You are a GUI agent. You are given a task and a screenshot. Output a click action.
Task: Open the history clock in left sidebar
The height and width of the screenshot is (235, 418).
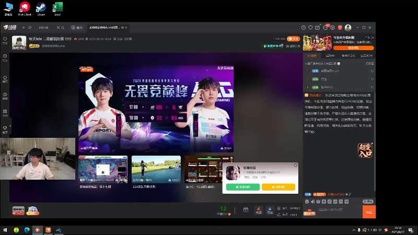[5, 58]
